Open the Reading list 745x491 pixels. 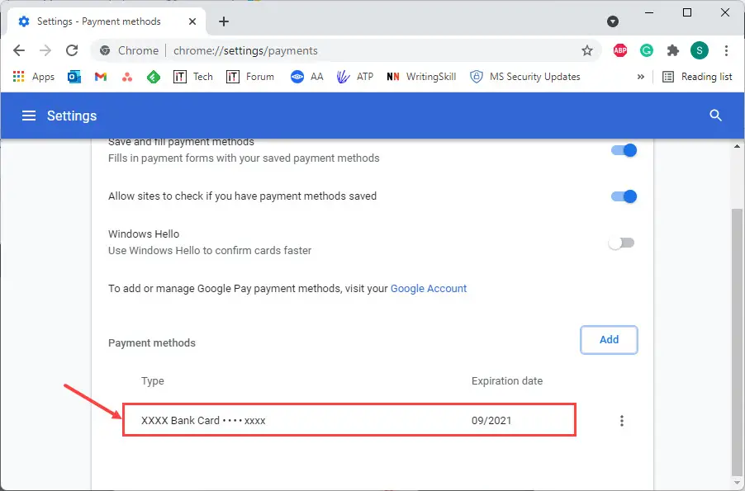point(697,77)
